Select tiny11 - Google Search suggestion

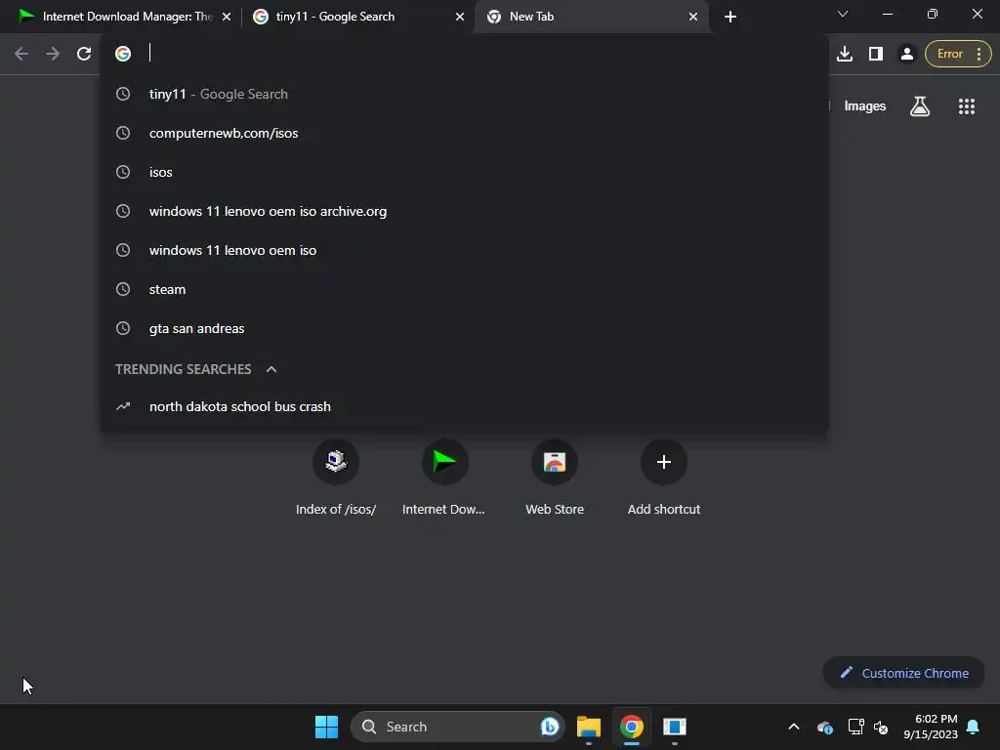coord(464,94)
